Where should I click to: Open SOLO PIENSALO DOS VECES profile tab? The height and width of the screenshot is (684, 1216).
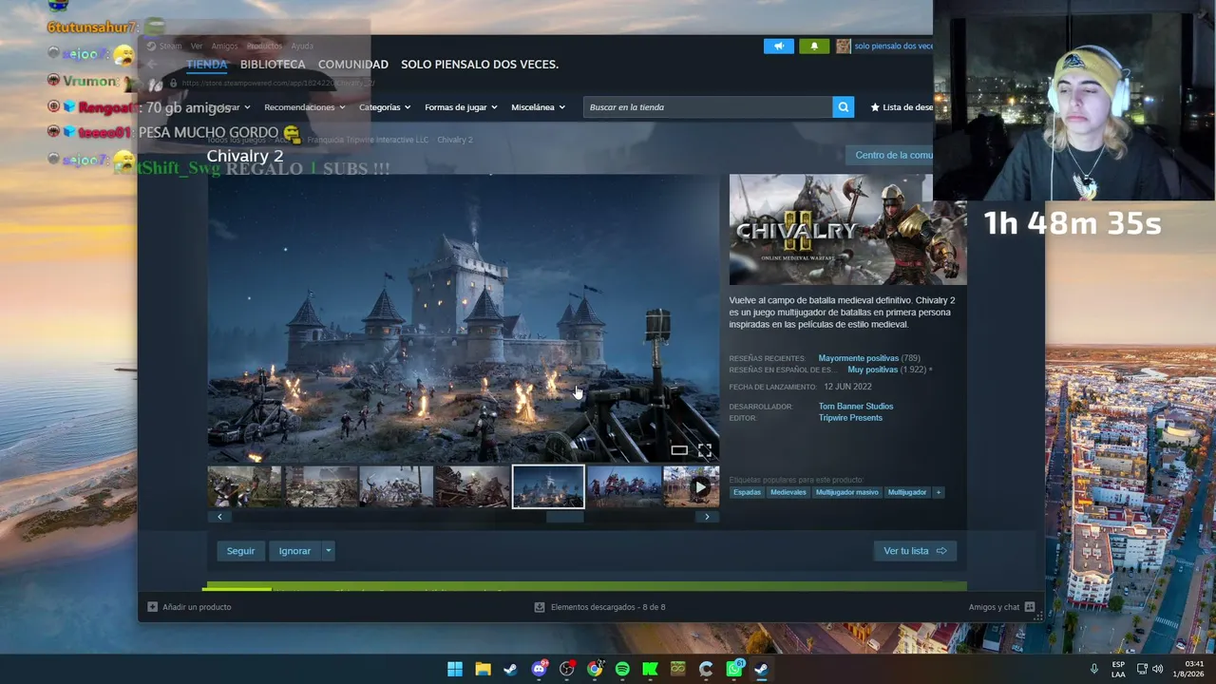(x=480, y=65)
